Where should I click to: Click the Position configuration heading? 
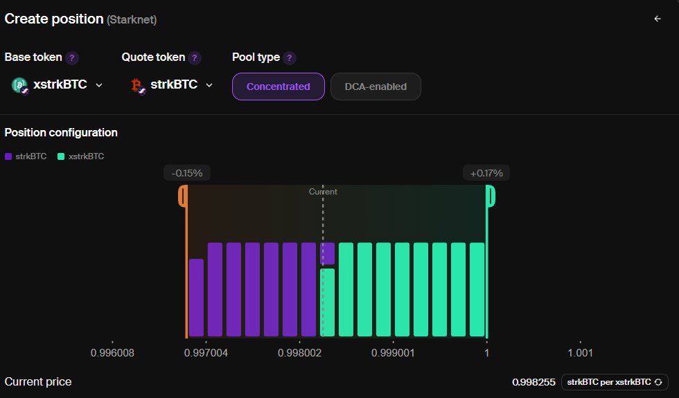pyautogui.click(x=61, y=132)
